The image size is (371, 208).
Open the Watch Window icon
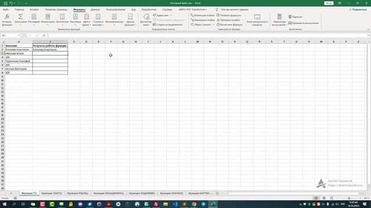point(257,17)
